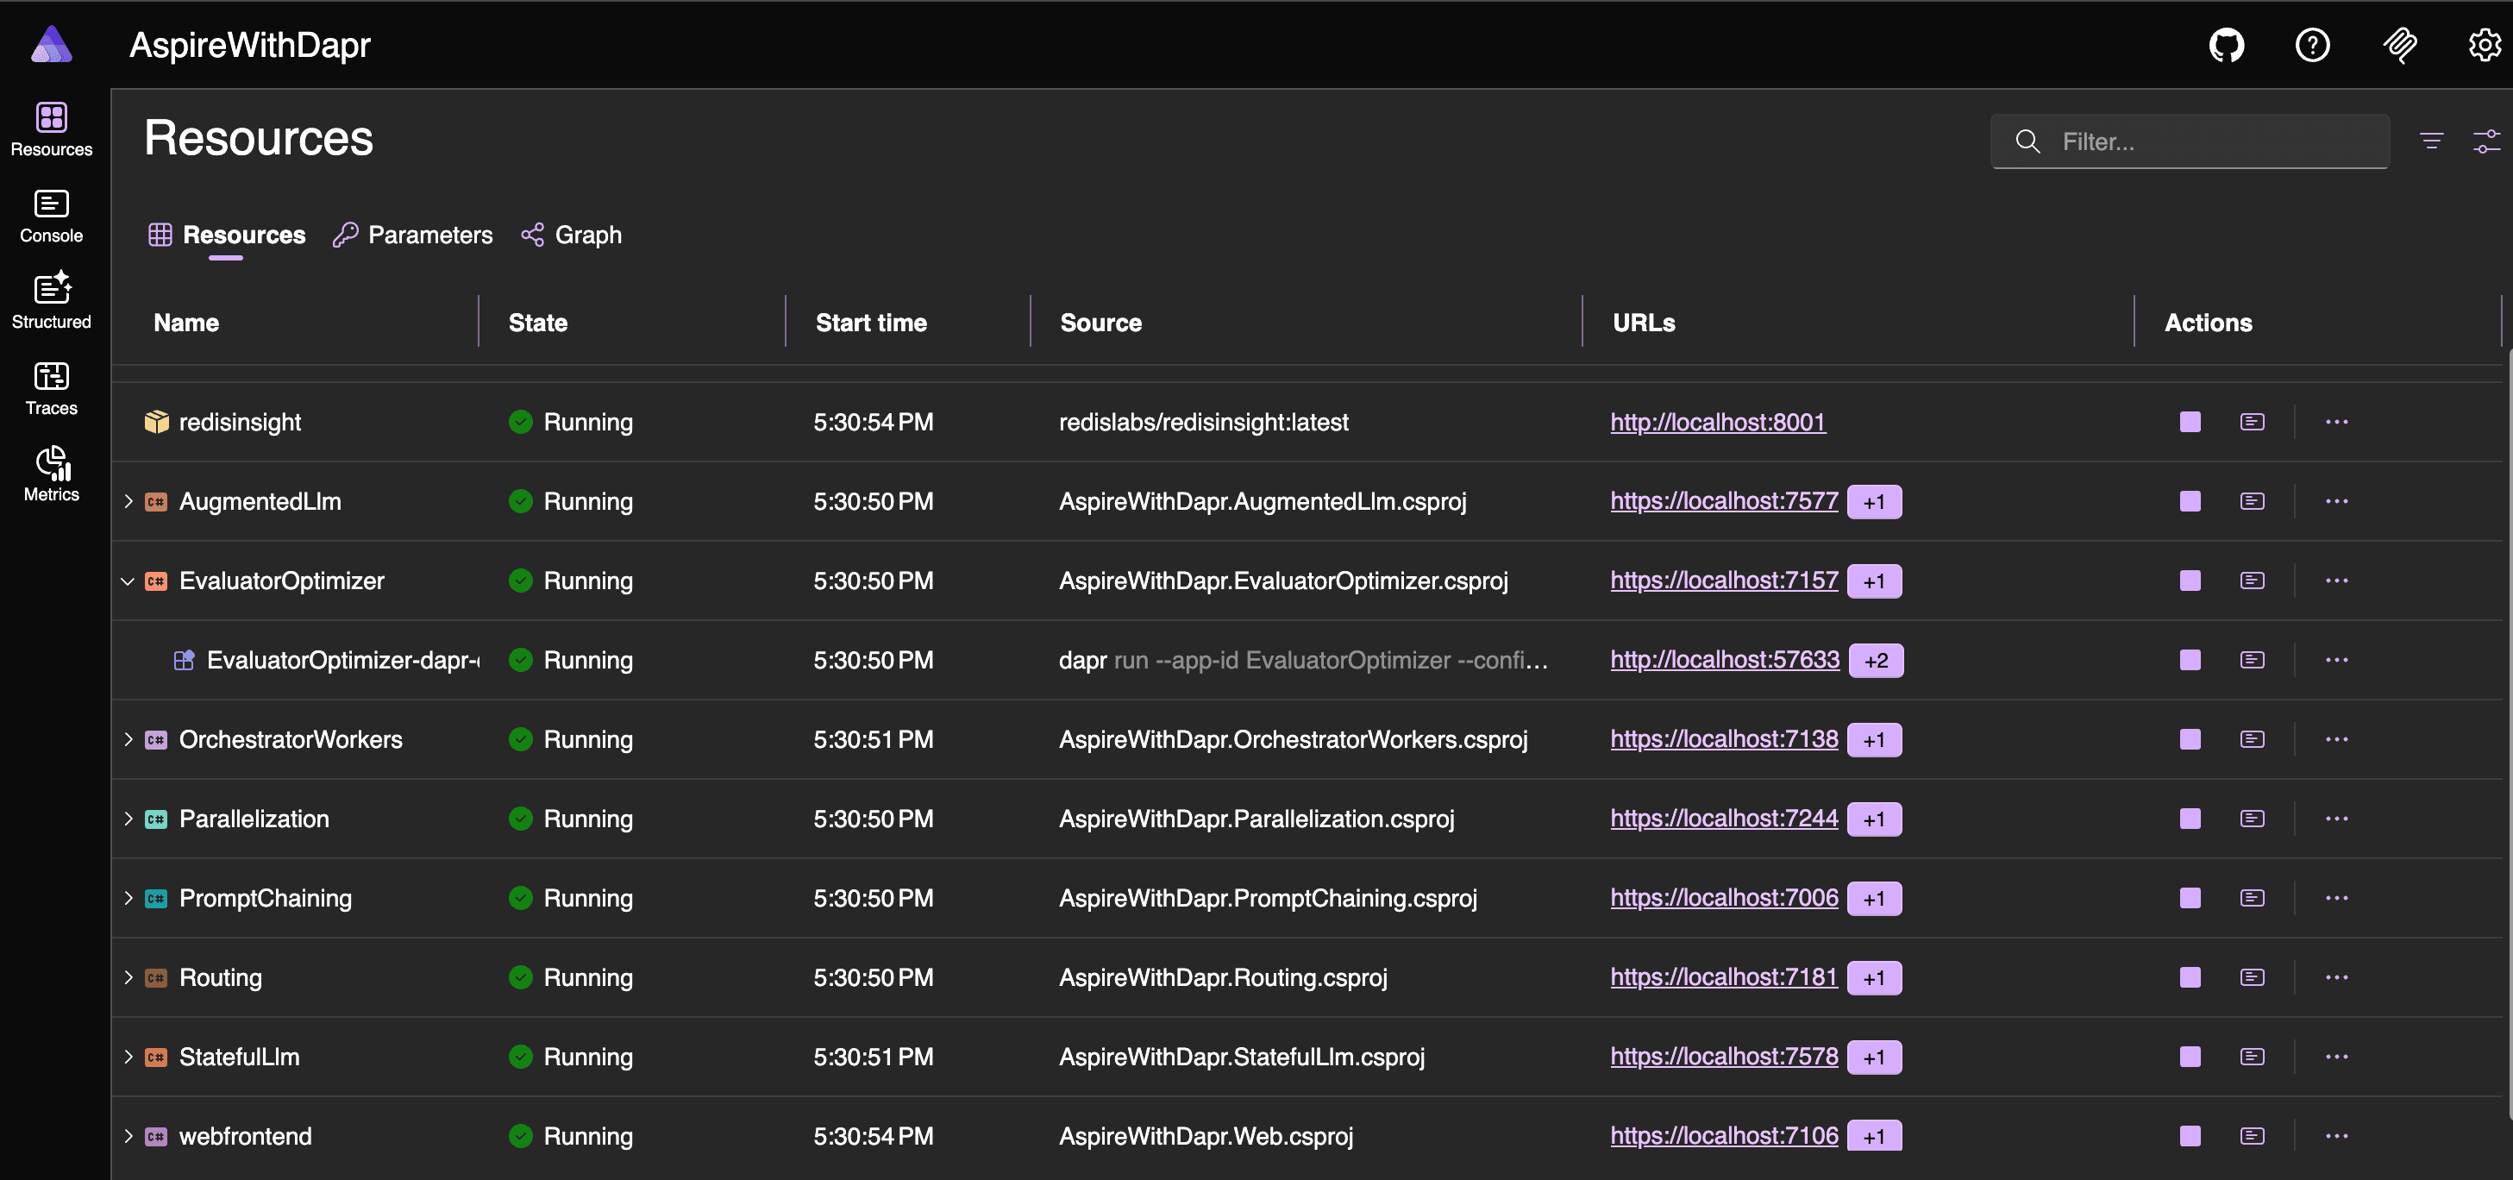Expand the webfrontend row
Viewport: 2513px width, 1180px height.
128,1136
